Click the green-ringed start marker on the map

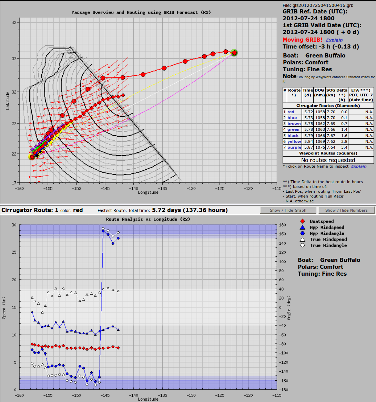[x=234, y=53]
